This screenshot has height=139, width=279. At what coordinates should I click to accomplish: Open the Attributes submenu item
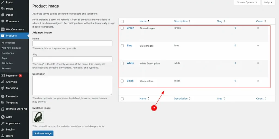[7, 63]
